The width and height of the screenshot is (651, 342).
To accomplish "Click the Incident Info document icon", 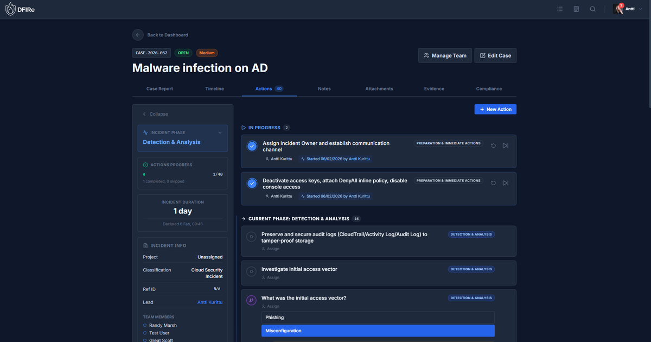I will [145, 245].
